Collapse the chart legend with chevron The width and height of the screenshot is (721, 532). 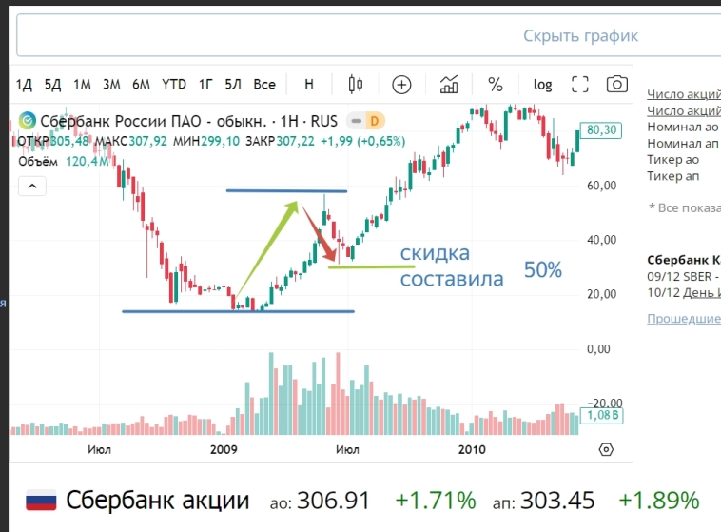(32, 187)
